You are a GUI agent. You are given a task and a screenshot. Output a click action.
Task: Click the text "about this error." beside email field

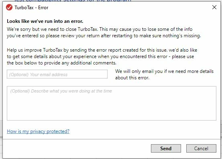[x=132, y=78]
